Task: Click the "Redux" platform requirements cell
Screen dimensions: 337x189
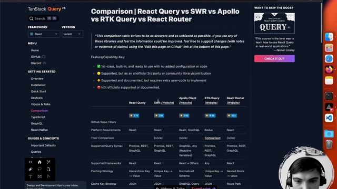Action: point(209,130)
